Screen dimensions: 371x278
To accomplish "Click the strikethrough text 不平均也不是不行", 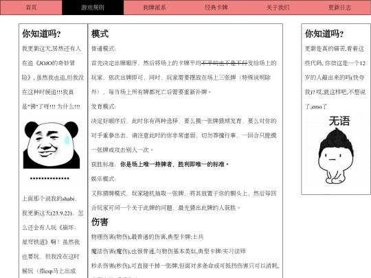I will click(224, 63).
